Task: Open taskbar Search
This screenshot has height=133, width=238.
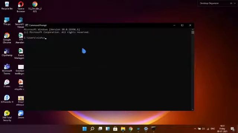Action: pyautogui.click(x=92, y=129)
